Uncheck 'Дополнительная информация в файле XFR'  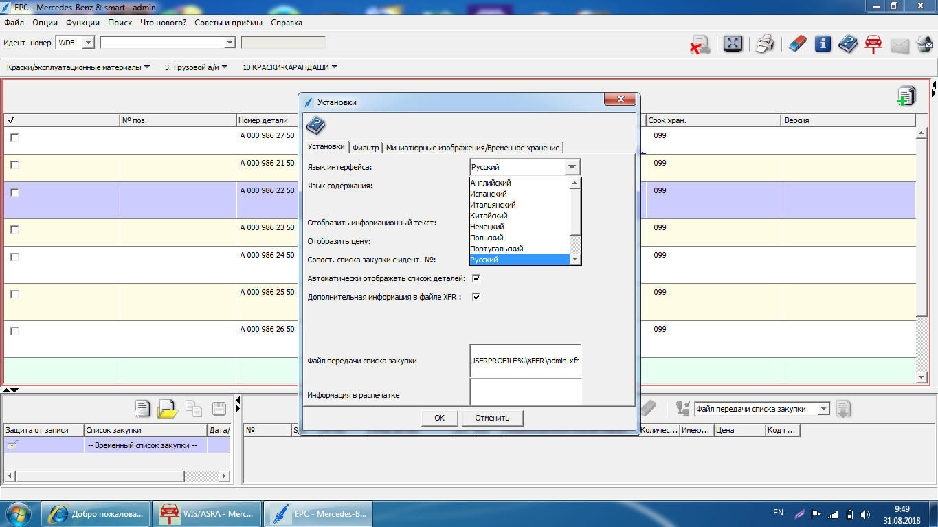pyautogui.click(x=476, y=297)
